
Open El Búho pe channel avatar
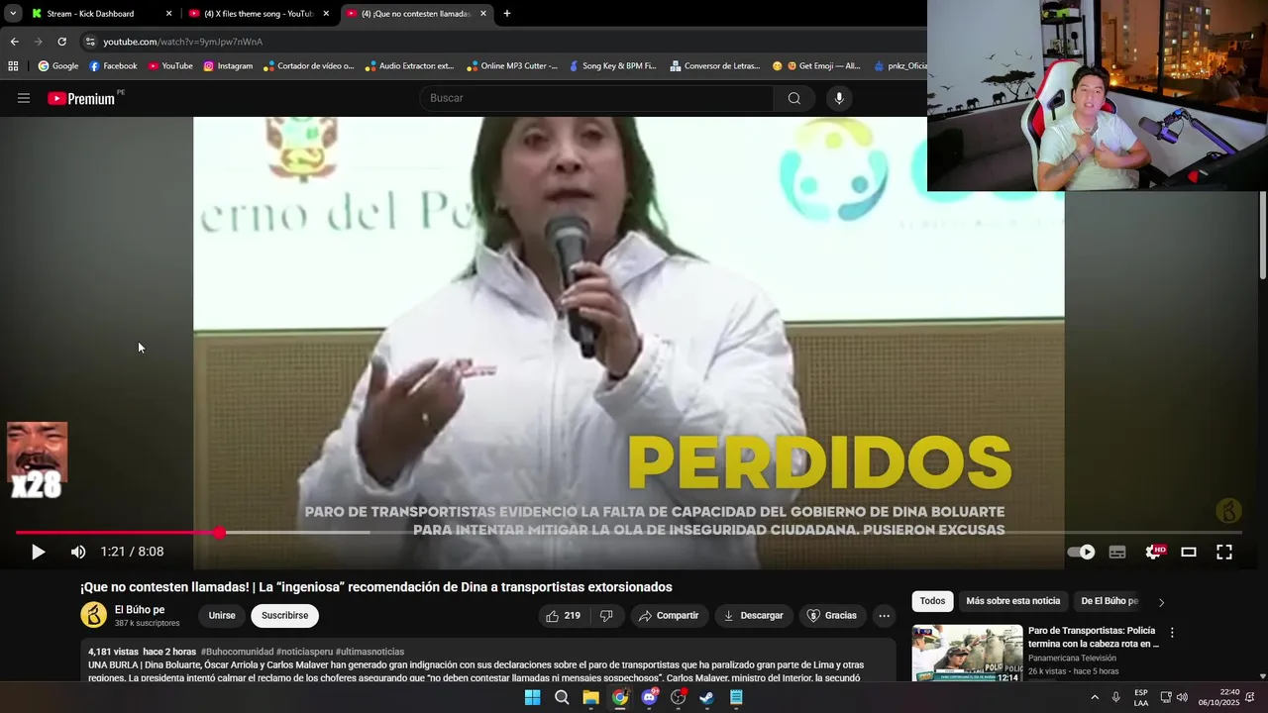(x=93, y=615)
